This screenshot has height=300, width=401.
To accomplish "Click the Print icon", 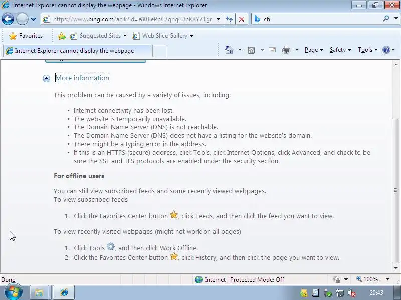I will (x=286, y=50).
